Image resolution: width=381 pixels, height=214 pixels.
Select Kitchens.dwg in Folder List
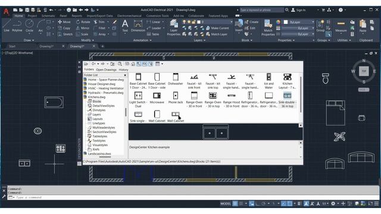coord(96,97)
